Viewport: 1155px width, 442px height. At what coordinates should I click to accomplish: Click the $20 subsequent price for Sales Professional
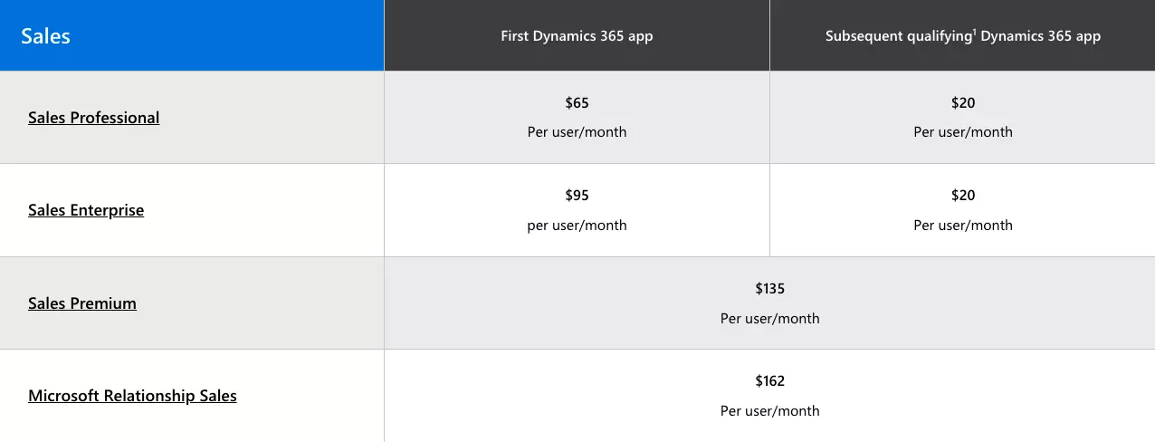[963, 103]
